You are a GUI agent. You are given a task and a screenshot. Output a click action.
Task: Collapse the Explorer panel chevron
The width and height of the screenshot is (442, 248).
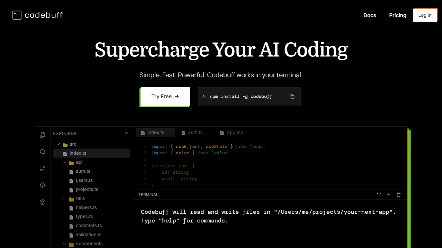pyautogui.click(x=127, y=133)
